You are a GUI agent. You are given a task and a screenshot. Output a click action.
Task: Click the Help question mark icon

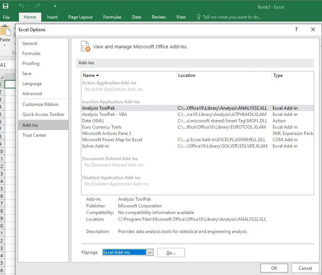pyautogui.click(x=296, y=30)
